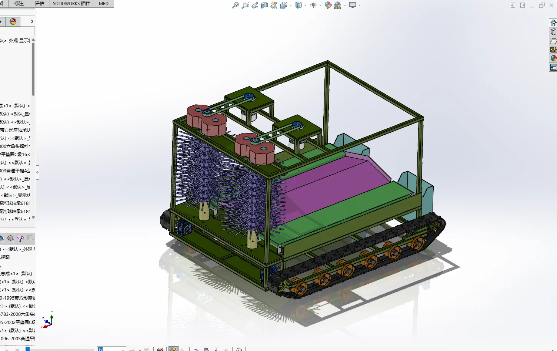The image size is (557, 351).
Task: Toggle the Section View icon
Action: pos(264,5)
